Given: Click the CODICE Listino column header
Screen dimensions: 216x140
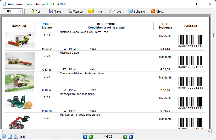Looking at the screenshot, I should tap(47, 26).
